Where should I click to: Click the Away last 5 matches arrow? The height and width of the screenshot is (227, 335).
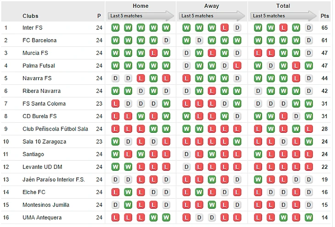click(212, 16)
